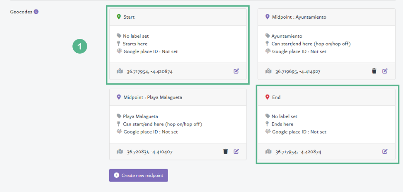Screen dimensions: 403x192
Task: Click the Ayuntamiento midpoint pin icon
Action: [267, 17]
